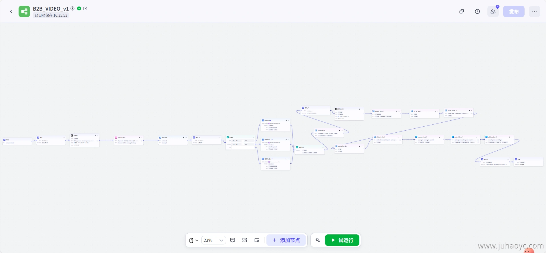This screenshot has width=546, height=253.
Task: Edit the B2B_VIDEO_v1 workflow name
Action: 85,9
